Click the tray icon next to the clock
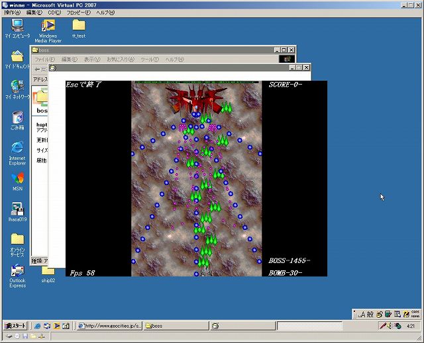Image resolution: width=424 pixels, height=343 pixels. [x=397, y=326]
